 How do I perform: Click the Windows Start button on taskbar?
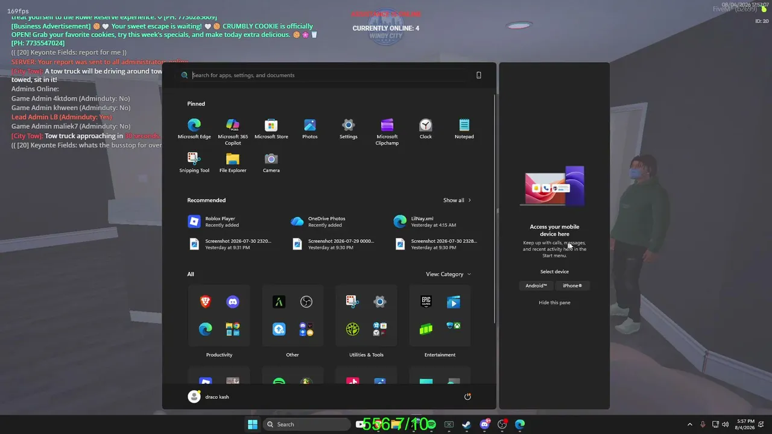[253, 424]
